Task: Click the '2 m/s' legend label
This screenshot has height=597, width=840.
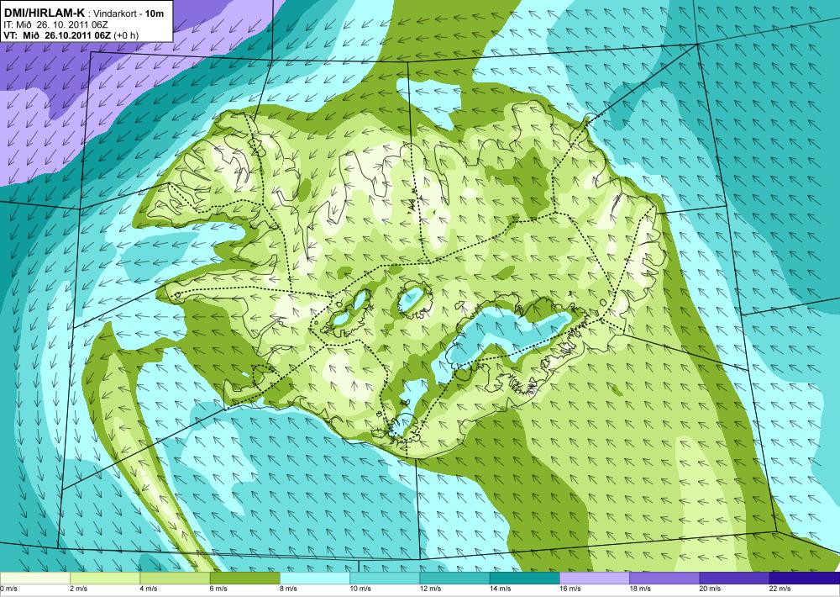Action: coord(79,589)
